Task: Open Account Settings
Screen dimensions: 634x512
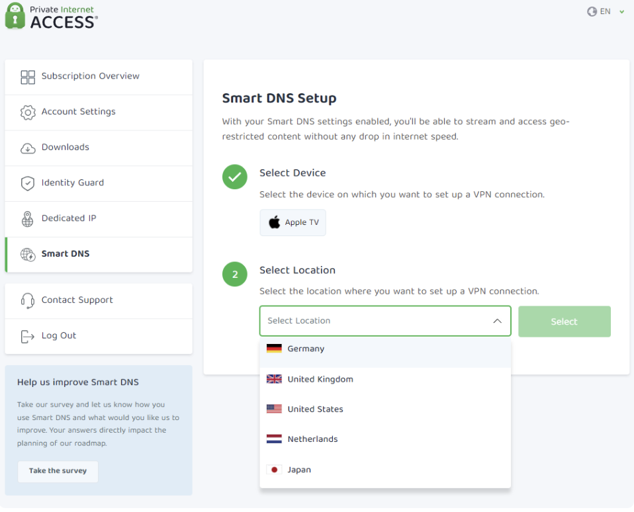Action: pos(99,112)
